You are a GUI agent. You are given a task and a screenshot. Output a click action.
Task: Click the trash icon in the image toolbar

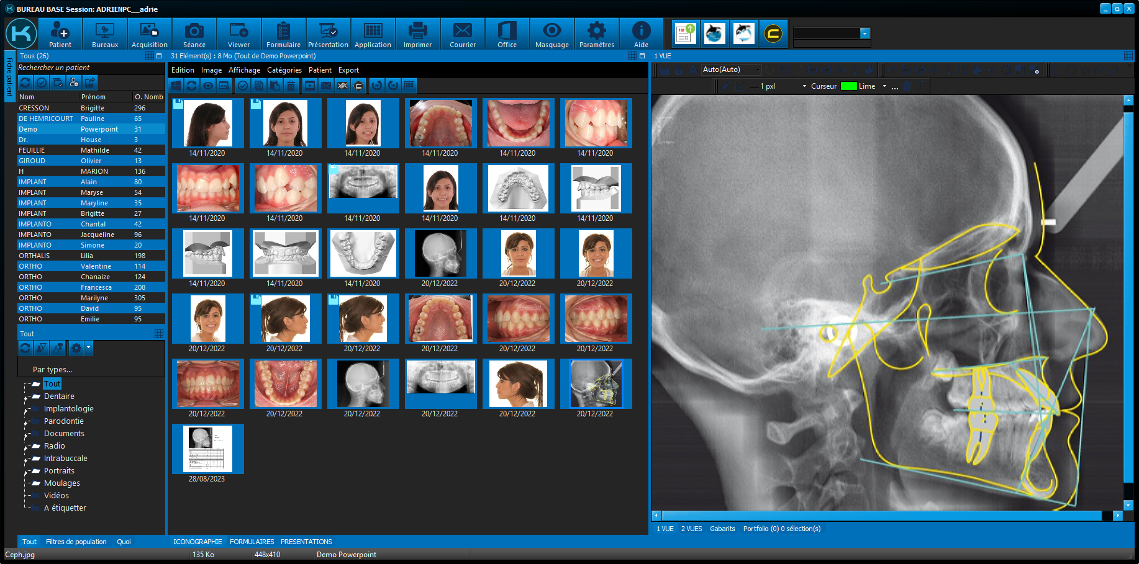click(x=291, y=86)
